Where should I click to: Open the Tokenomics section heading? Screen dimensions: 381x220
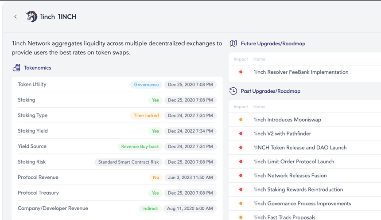(37, 68)
